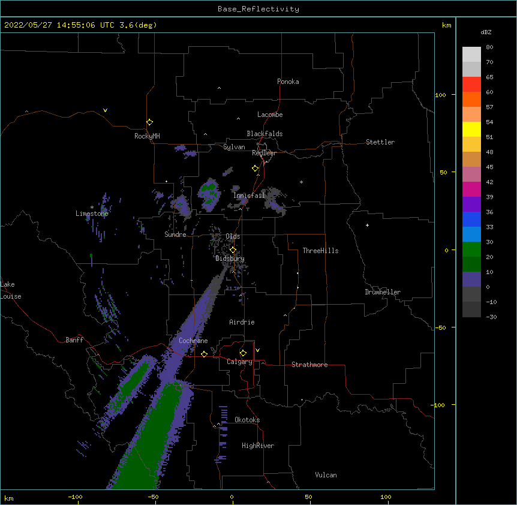Click the yellow diamond marker above Calgary label
The width and height of the screenshot is (517, 505).
point(243,353)
